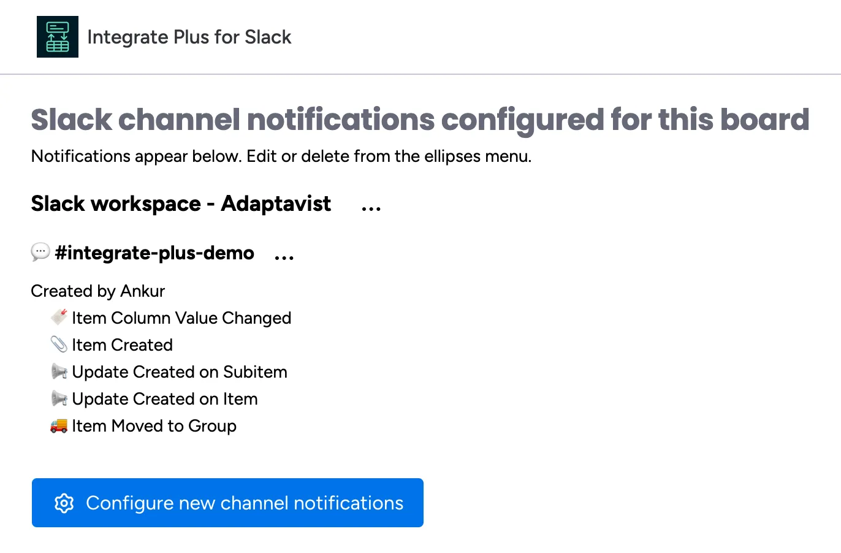Screen dimensions: 841x553
Task: Select the 'Update Created on Item' text
Action: click(x=165, y=399)
